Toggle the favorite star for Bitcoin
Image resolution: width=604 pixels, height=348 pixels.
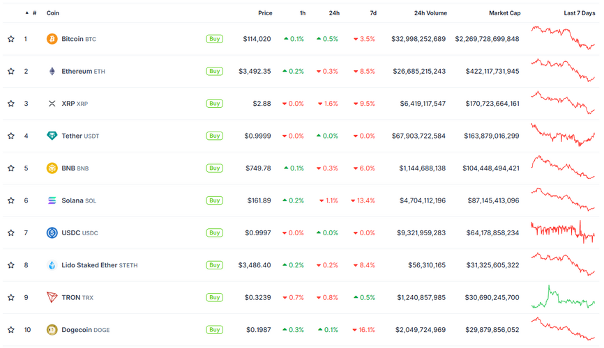11,39
